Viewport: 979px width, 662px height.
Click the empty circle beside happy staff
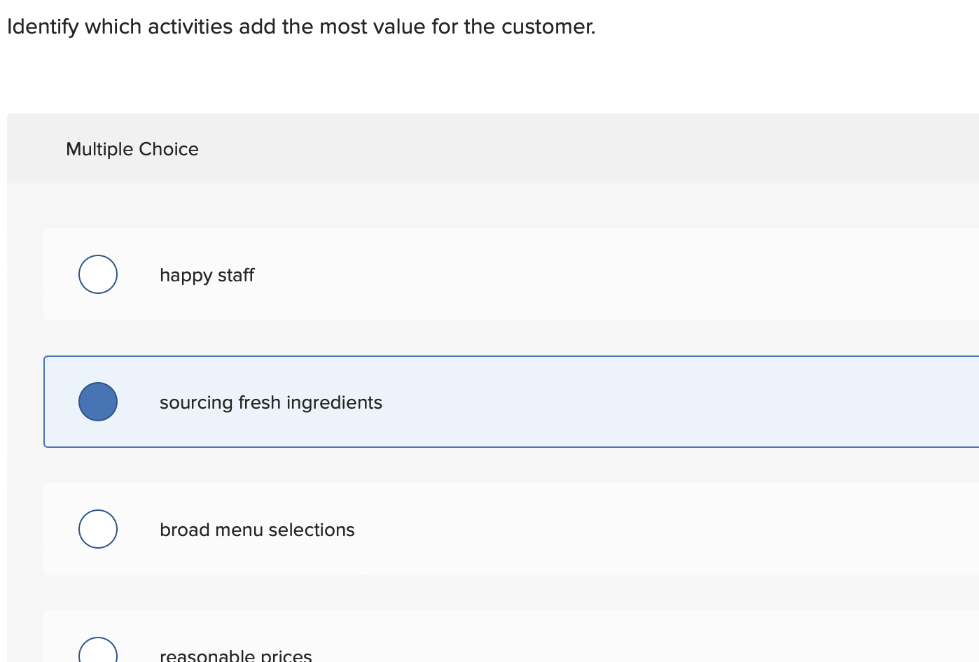97,274
